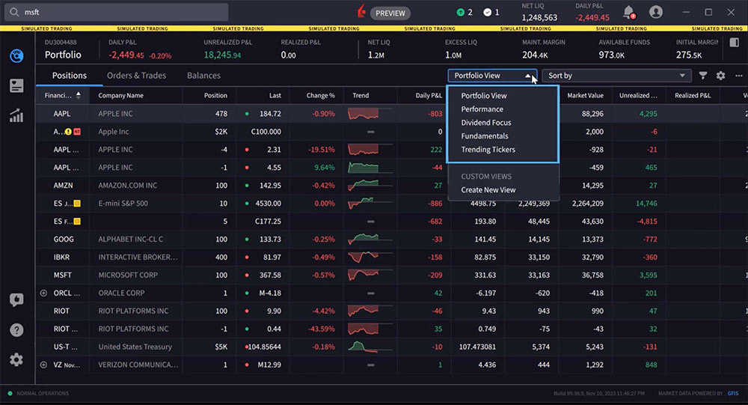
Task: Switch to the Balances tab
Action: pos(203,76)
